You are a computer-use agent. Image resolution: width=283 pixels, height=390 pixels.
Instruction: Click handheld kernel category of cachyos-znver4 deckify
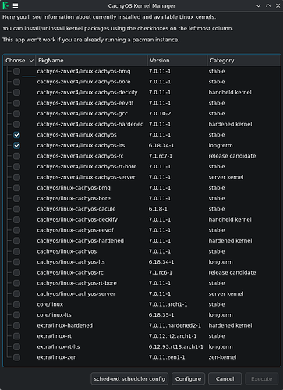tap(230, 92)
